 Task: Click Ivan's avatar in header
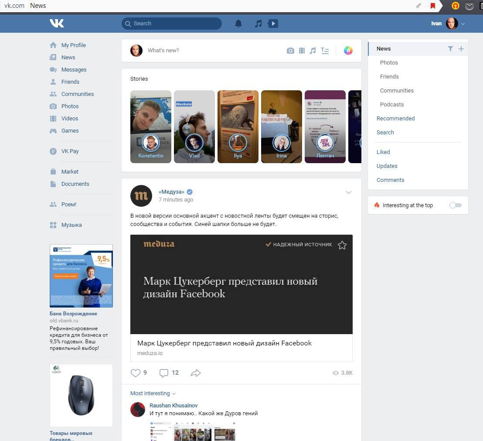(452, 24)
